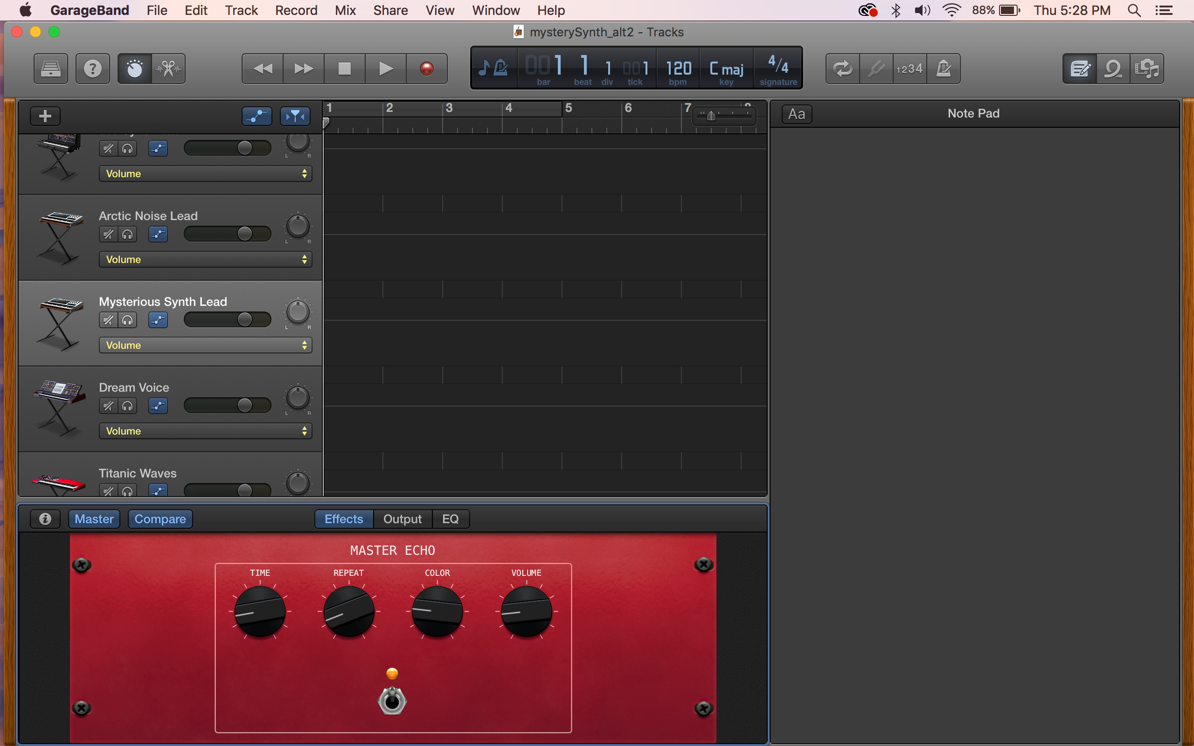Screen dimensions: 1194x746
Task: Toggle the Tuner fork icon
Action: pyautogui.click(x=876, y=68)
